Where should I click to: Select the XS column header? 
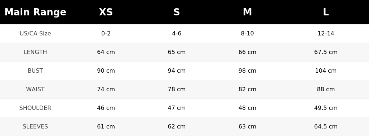[x=106, y=12]
